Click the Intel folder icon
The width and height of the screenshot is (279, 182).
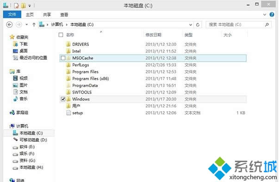(68, 51)
